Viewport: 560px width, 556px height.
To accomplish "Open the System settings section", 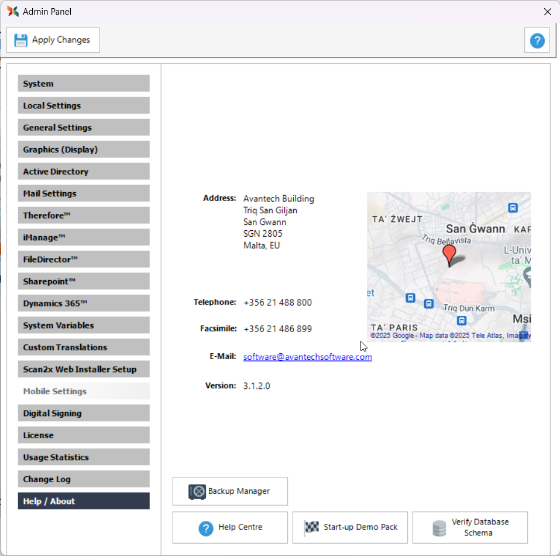I will click(84, 84).
